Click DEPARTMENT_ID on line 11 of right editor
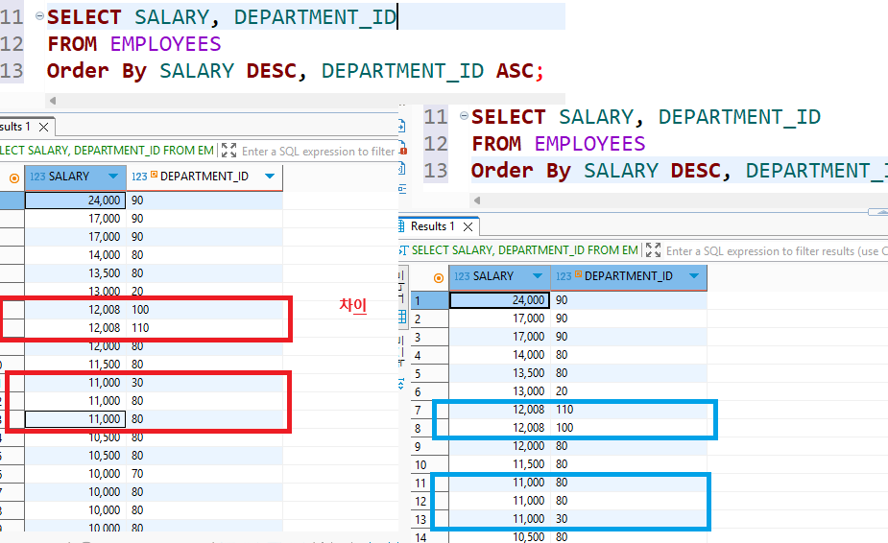 click(739, 117)
